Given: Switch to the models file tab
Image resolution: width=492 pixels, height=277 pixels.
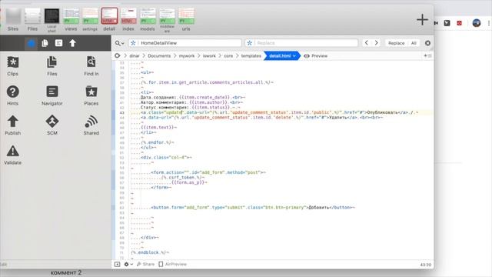Looking at the screenshot, I should coord(148,20).
